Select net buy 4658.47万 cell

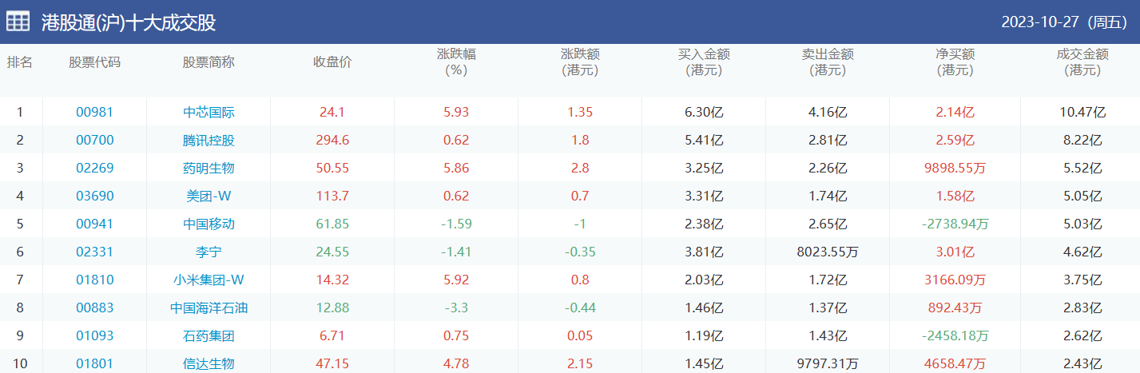(x=955, y=364)
